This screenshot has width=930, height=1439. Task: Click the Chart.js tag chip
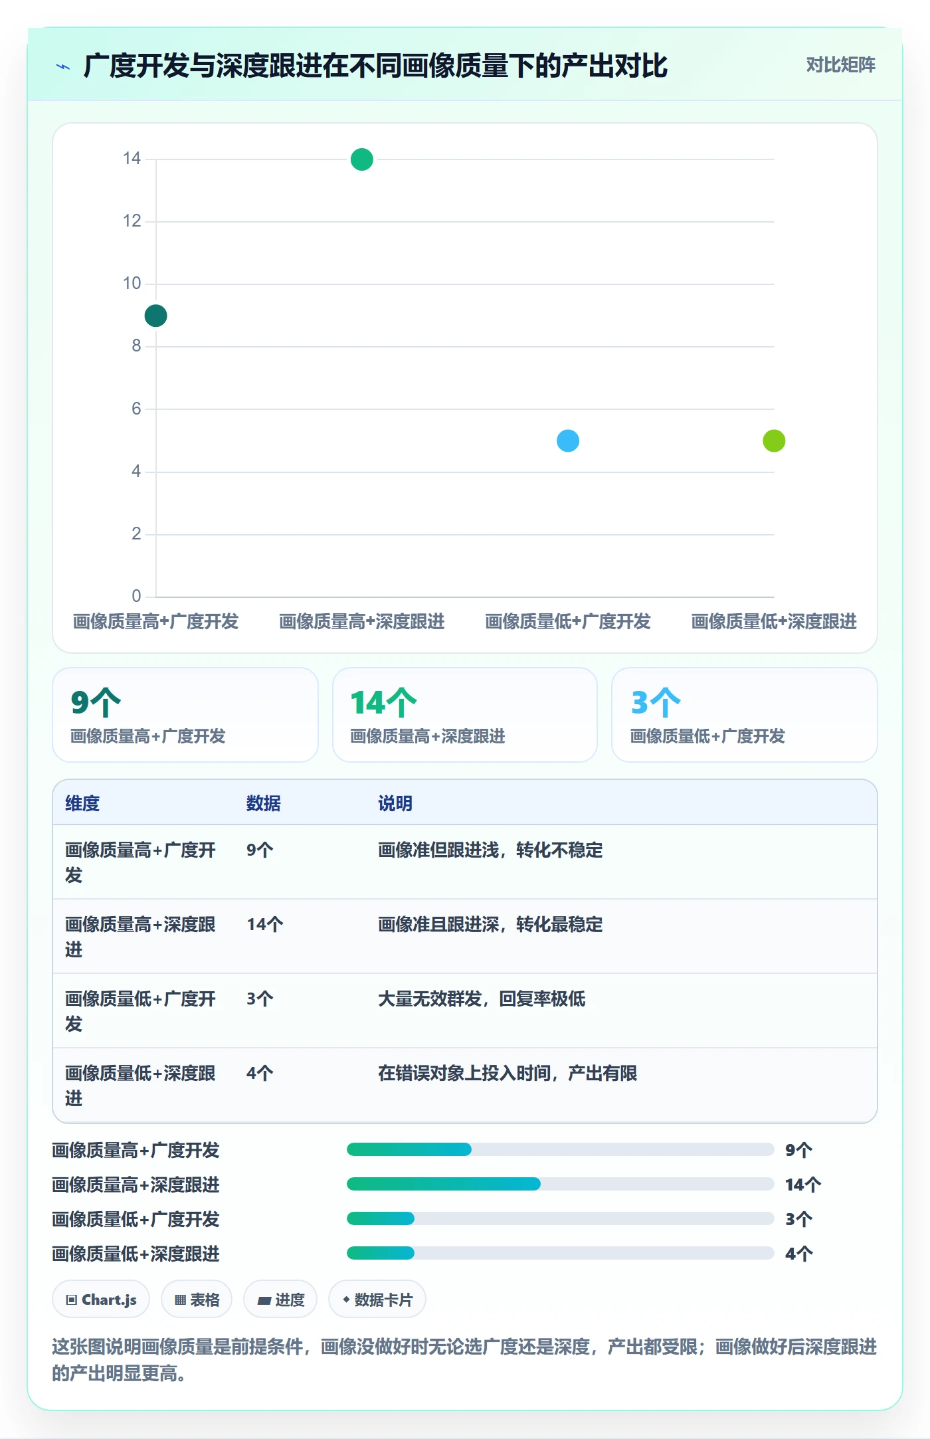[101, 1299]
